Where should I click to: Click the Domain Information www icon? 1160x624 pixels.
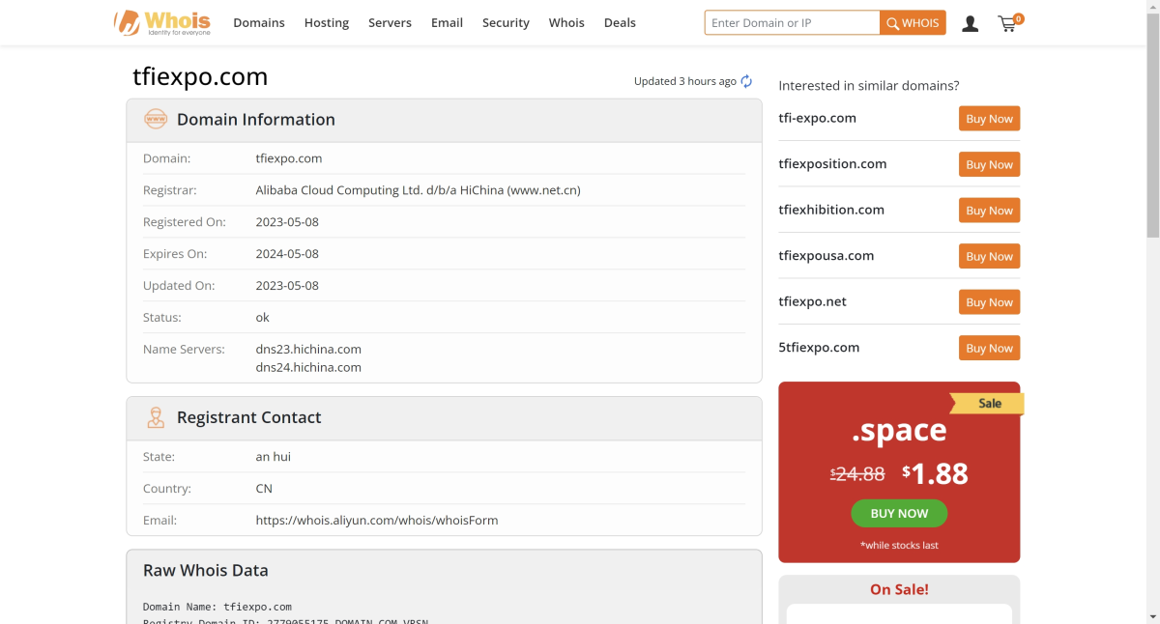click(x=155, y=120)
